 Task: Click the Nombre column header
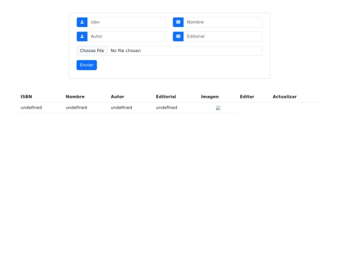(x=75, y=97)
